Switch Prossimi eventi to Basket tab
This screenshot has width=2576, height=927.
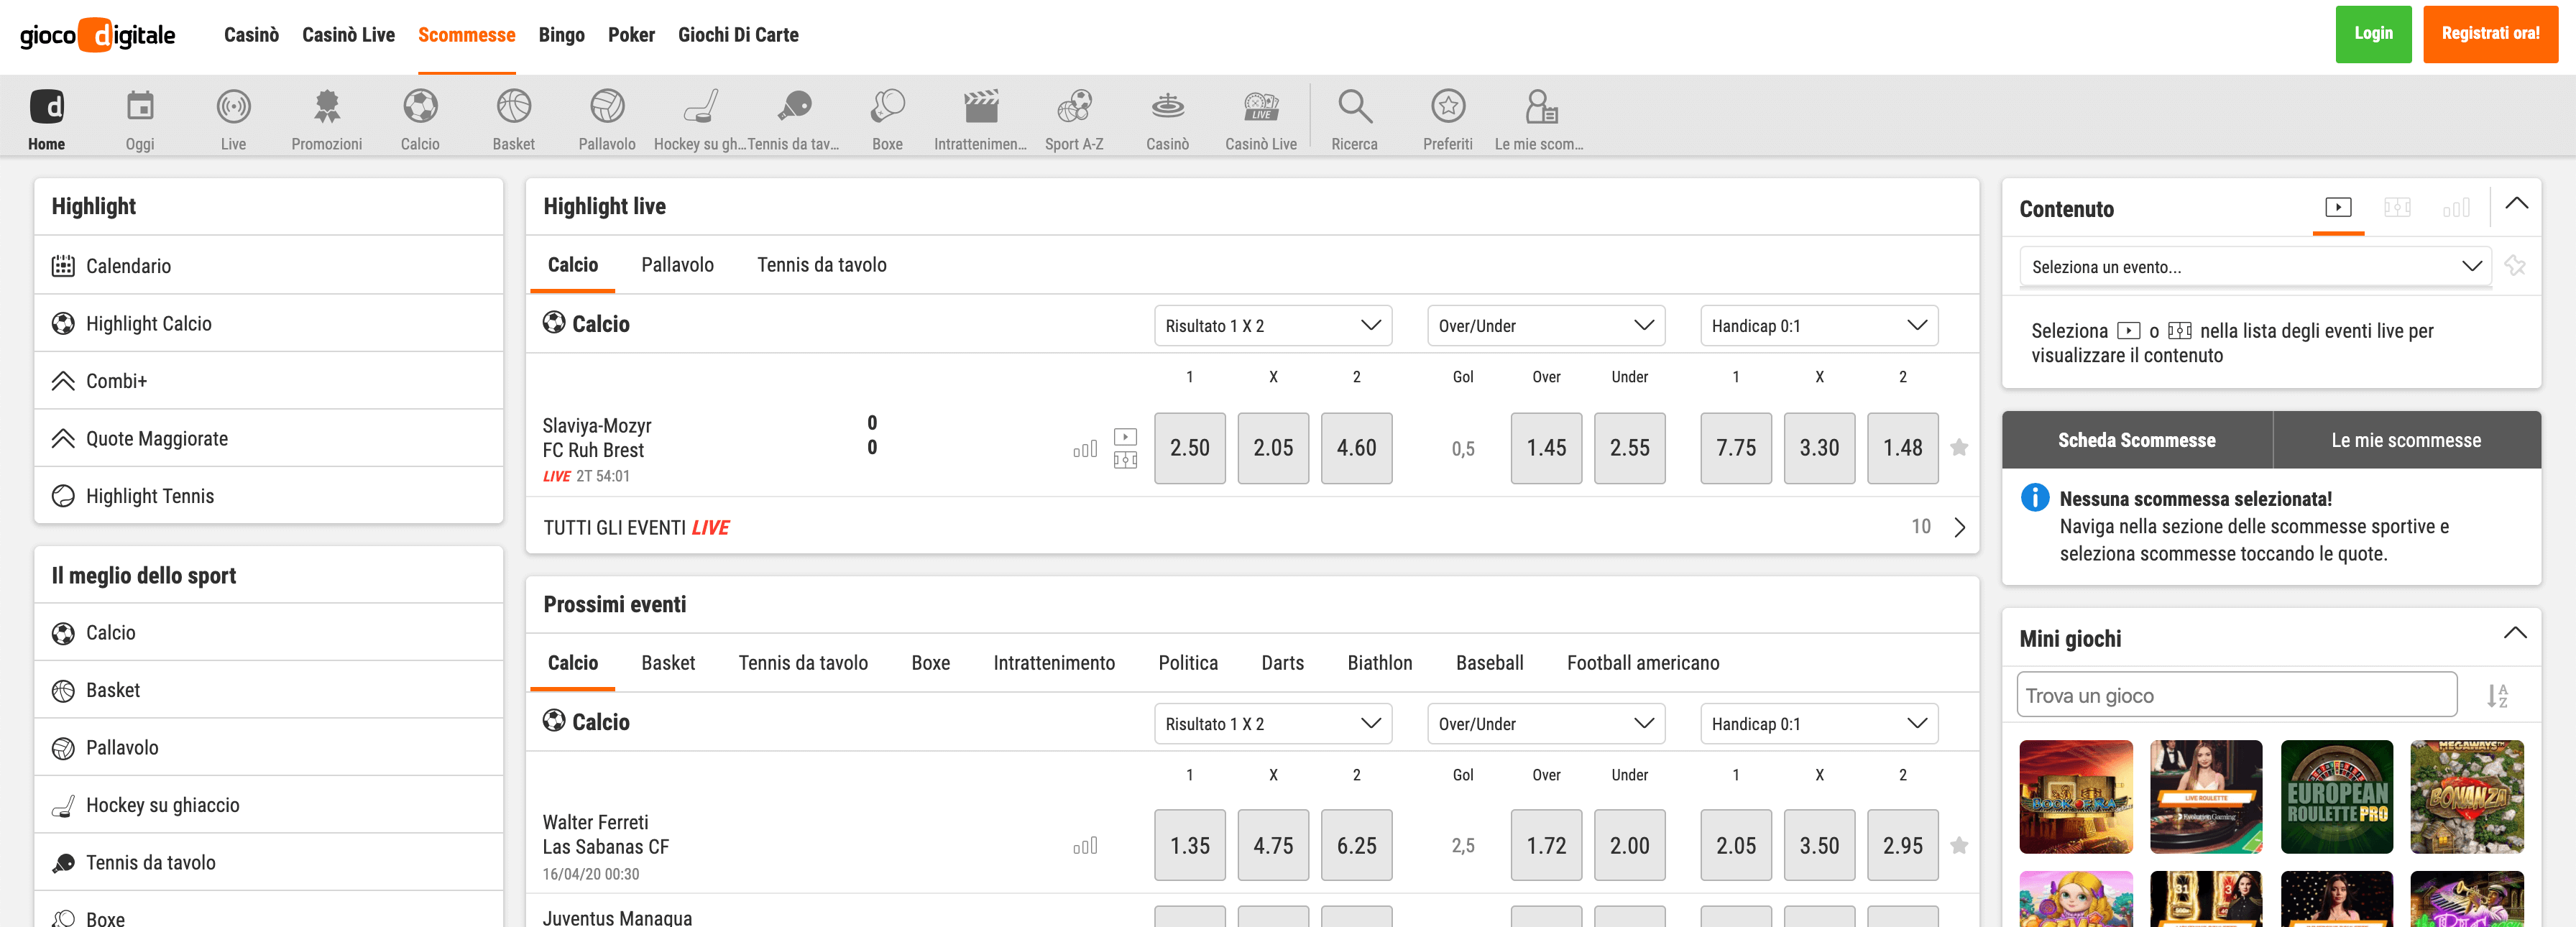(x=668, y=663)
